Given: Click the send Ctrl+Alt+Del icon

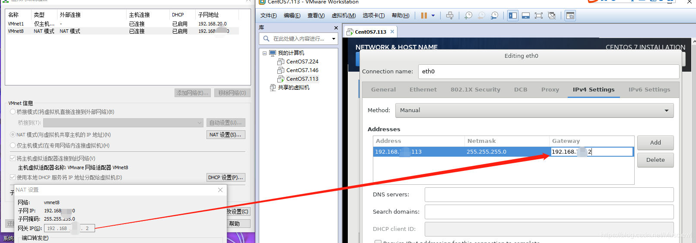Looking at the screenshot, I should click(450, 16).
